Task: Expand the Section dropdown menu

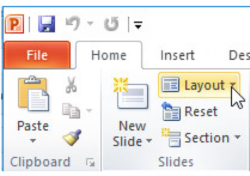Action: (237, 138)
